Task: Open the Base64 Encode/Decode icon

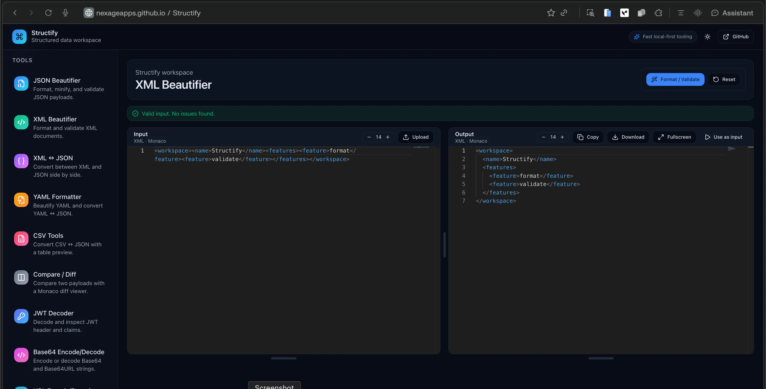Action: click(x=21, y=355)
